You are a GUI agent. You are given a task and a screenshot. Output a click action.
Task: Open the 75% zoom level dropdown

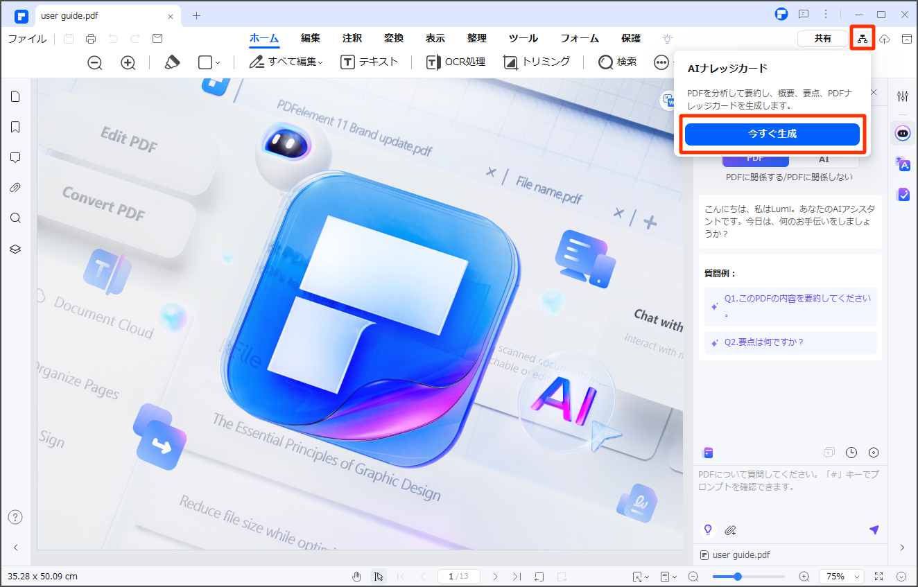coord(842,577)
